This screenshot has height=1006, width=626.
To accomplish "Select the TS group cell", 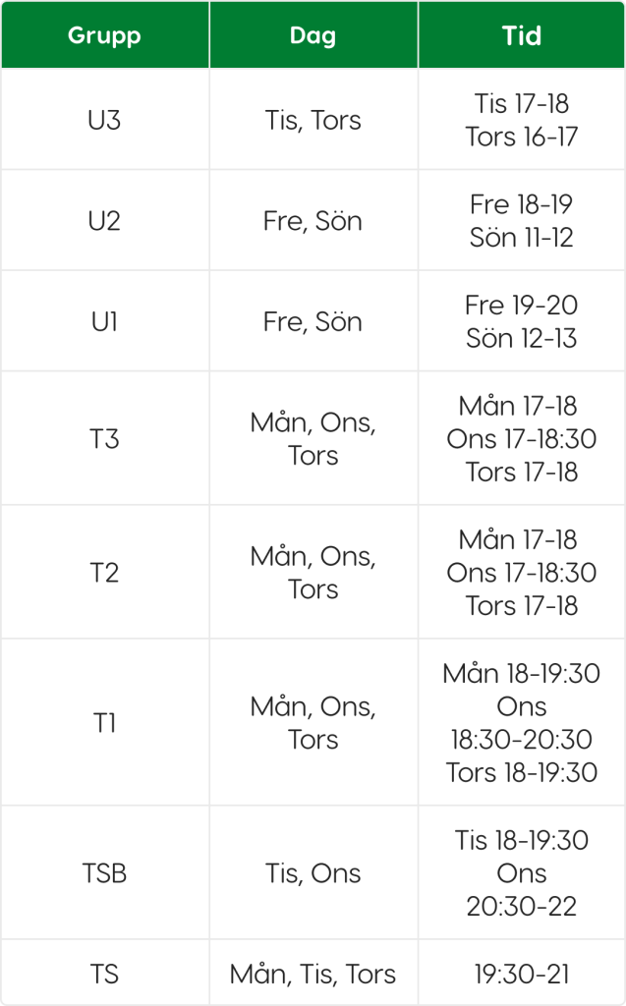I will point(104,974).
